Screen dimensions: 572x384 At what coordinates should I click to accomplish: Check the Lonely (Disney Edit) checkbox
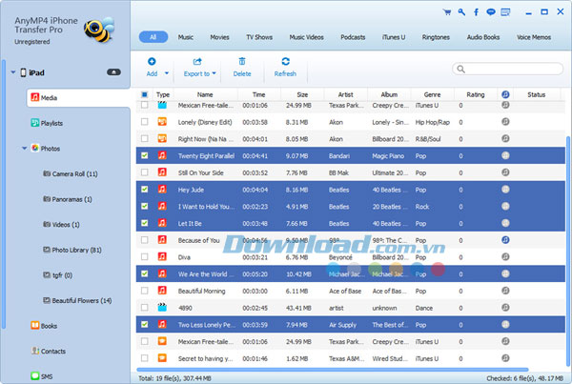point(145,122)
